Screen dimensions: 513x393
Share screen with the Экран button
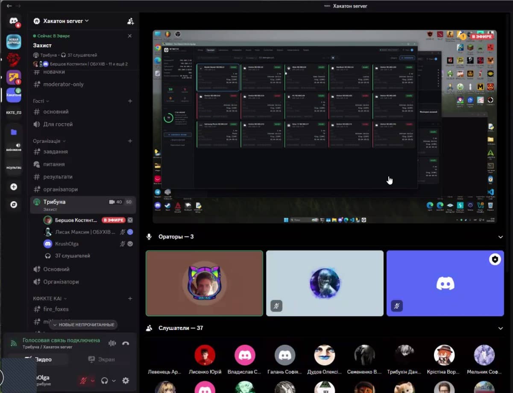pos(102,359)
